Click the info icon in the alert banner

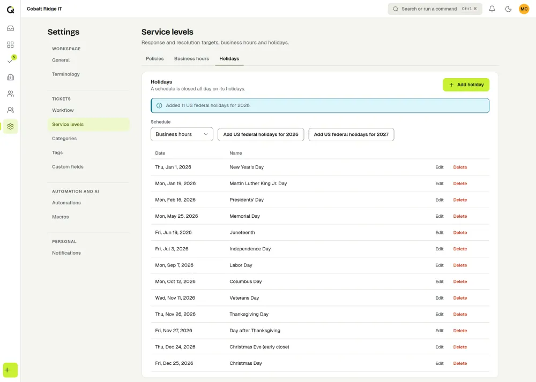click(159, 105)
